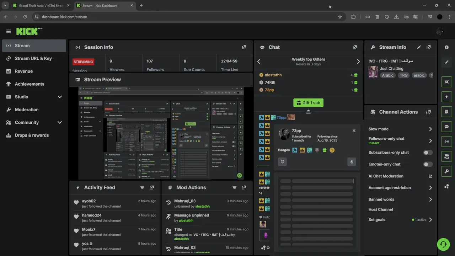Image resolution: width=455 pixels, height=256 pixels.
Task: Toggle the camera widget in right sidebar
Action: tap(446, 156)
